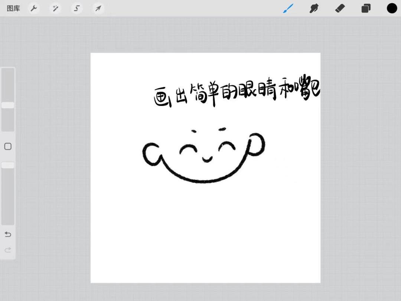
Task: Select the Smudge tool
Action: (x=314, y=8)
